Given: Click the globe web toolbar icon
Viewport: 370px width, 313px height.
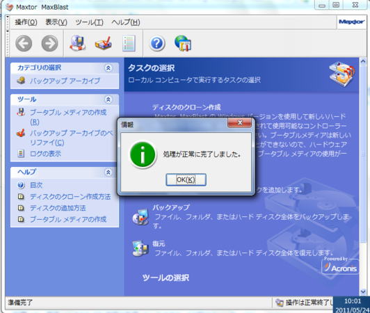Looking at the screenshot, I should tap(183, 43).
